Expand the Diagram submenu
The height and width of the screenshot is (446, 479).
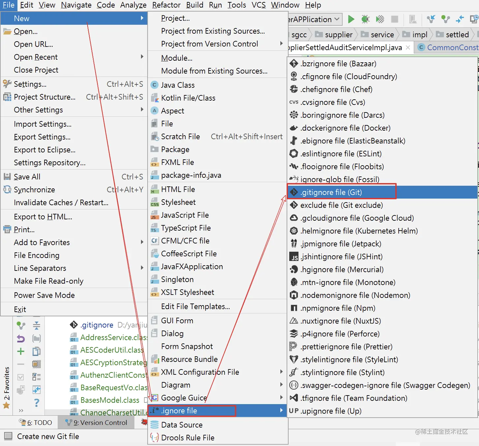pos(217,385)
